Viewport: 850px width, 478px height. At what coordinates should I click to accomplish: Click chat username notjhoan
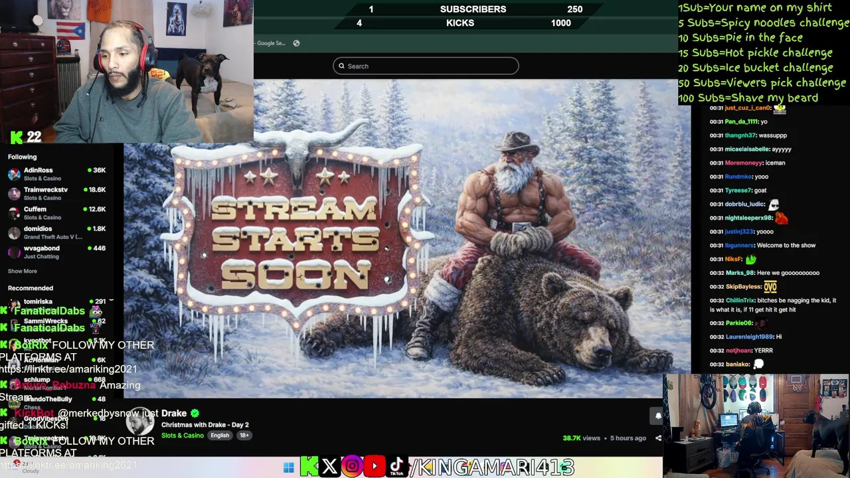point(738,351)
